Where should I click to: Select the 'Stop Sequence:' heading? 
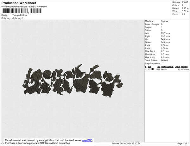coord(153,64)
